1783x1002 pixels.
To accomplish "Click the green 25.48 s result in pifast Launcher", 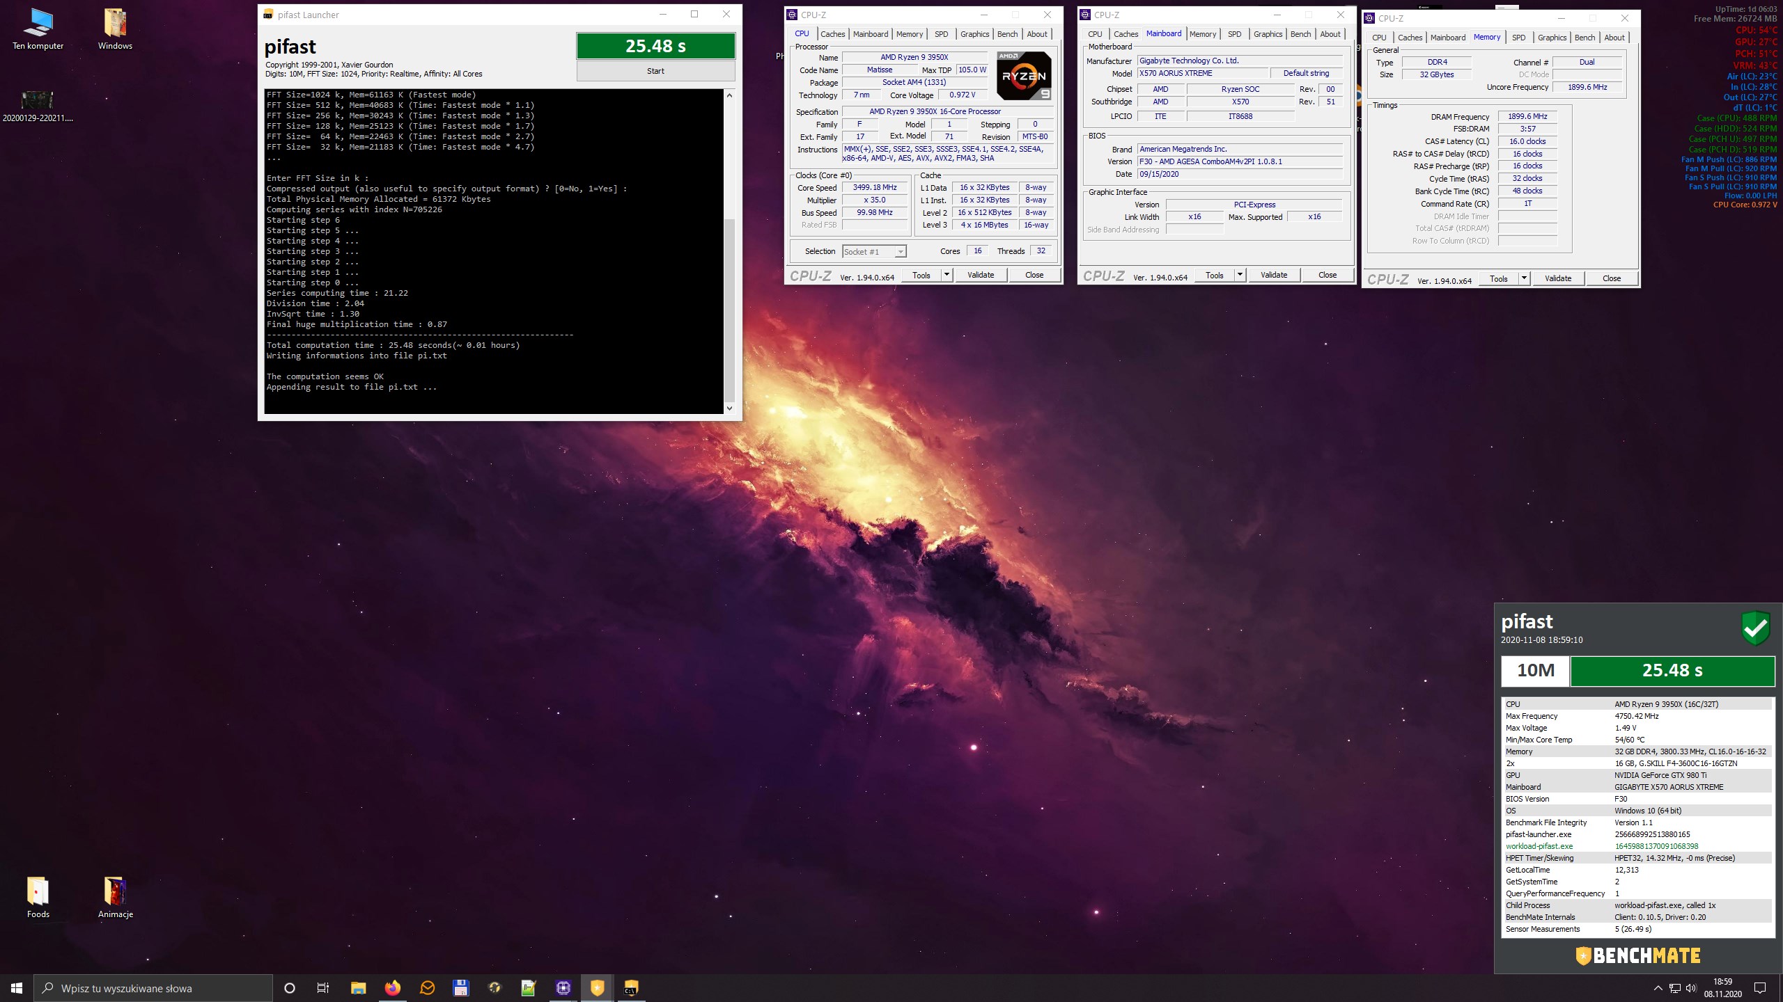I will click(x=655, y=46).
